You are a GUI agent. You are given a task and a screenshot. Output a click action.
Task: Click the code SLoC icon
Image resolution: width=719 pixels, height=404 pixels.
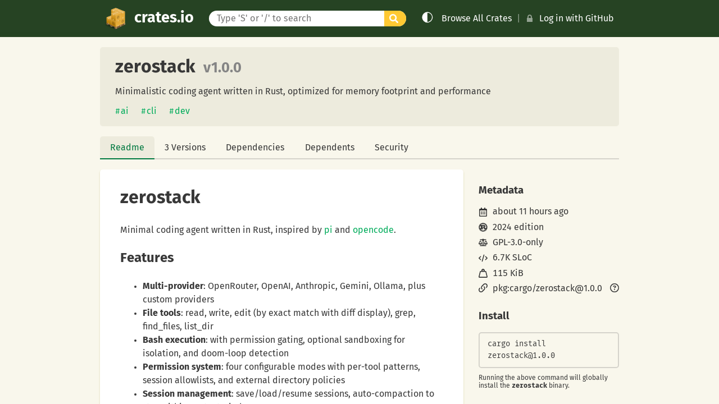click(x=483, y=258)
